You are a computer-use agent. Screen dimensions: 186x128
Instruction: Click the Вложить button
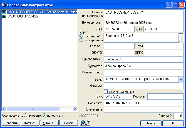[30, 123]
